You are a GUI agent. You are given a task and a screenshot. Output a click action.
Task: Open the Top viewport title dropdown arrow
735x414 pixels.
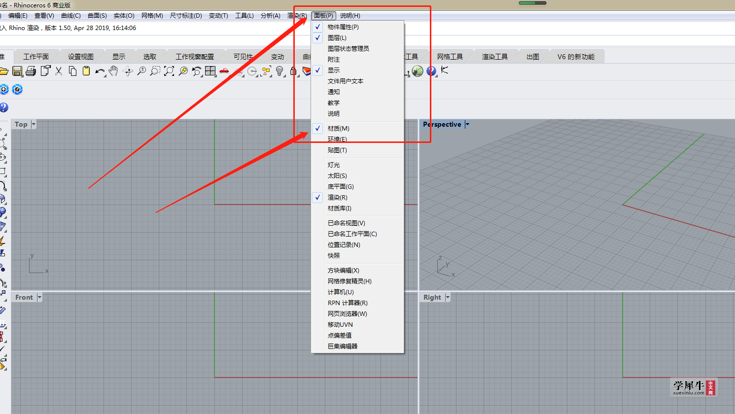[34, 125]
